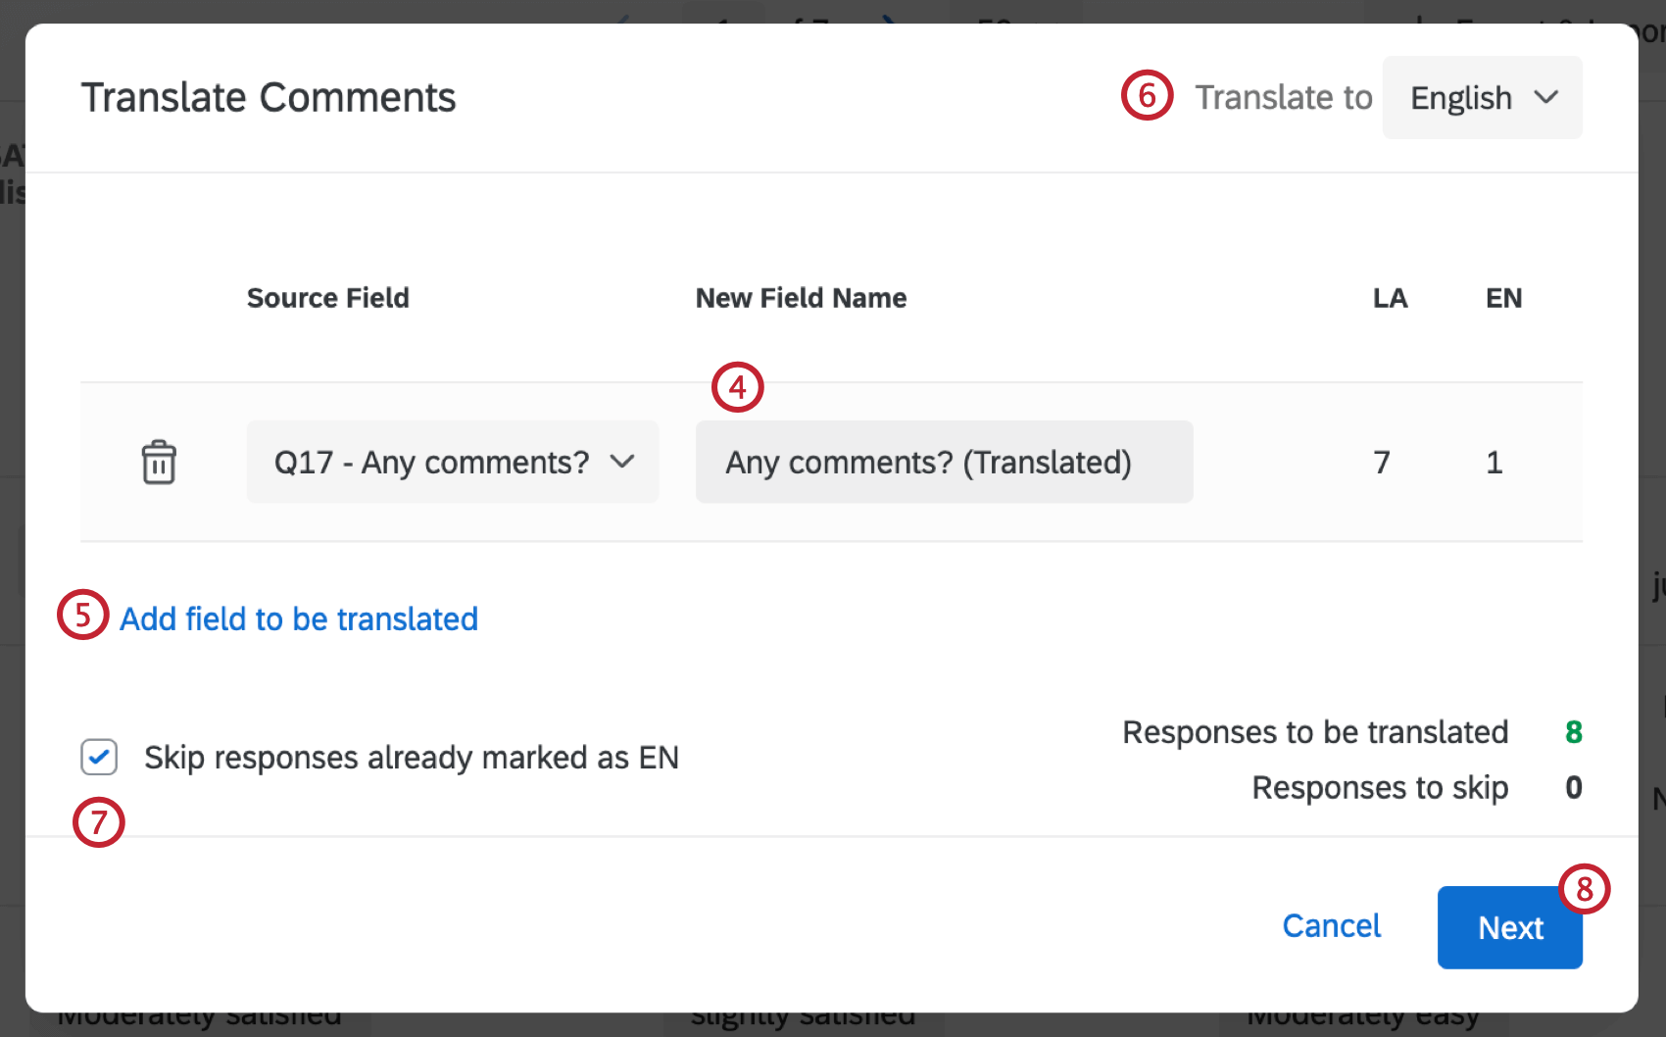
Task: Click the New Field Name column header
Action: pyautogui.click(x=801, y=298)
